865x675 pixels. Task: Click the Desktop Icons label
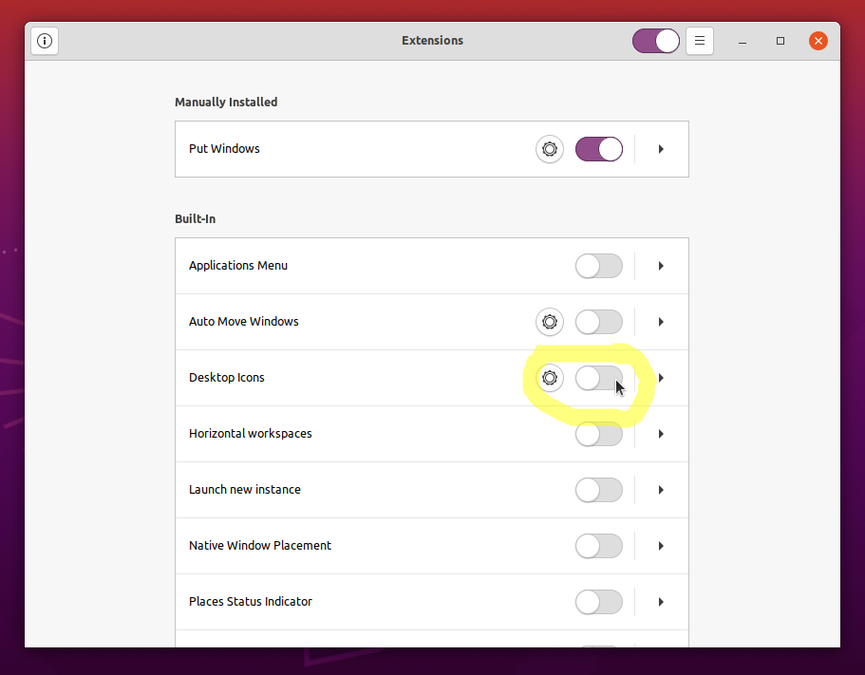coord(226,378)
